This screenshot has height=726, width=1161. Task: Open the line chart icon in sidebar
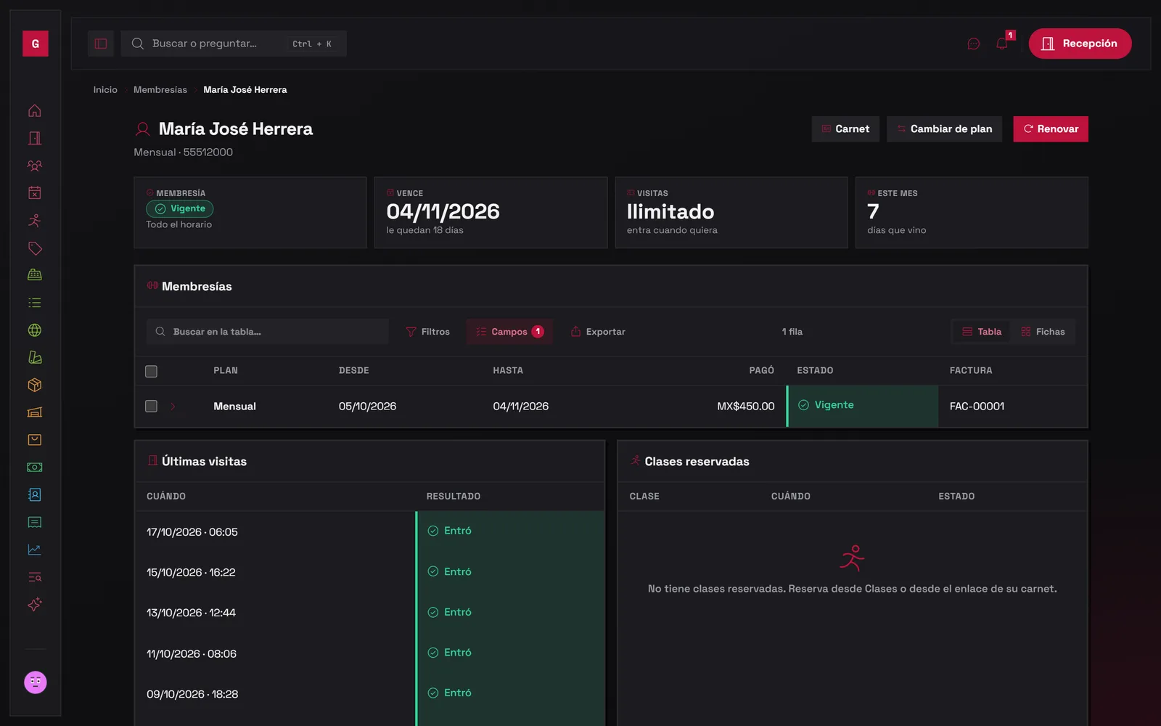point(35,550)
